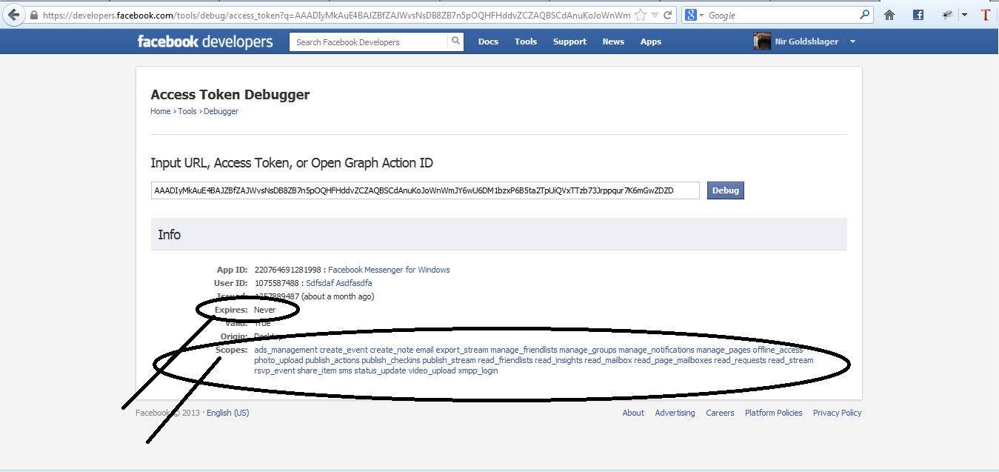Image resolution: width=999 pixels, height=472 pixels.
Task: Click the ads_management scope
Action: click(x=286, y=350)
